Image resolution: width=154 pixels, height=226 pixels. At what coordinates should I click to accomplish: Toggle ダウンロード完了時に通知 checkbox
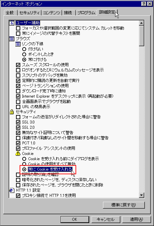[18, 91]
